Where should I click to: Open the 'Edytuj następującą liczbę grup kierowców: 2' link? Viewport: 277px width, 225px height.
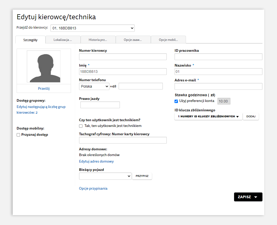[41, 110]
